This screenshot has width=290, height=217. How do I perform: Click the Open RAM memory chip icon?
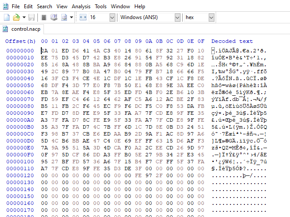coord(44,17)
